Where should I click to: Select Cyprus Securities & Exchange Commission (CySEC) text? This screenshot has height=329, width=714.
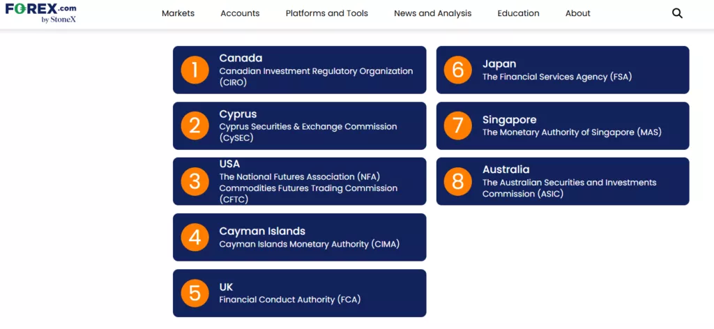pyautogui.click(x=308, y=132)
